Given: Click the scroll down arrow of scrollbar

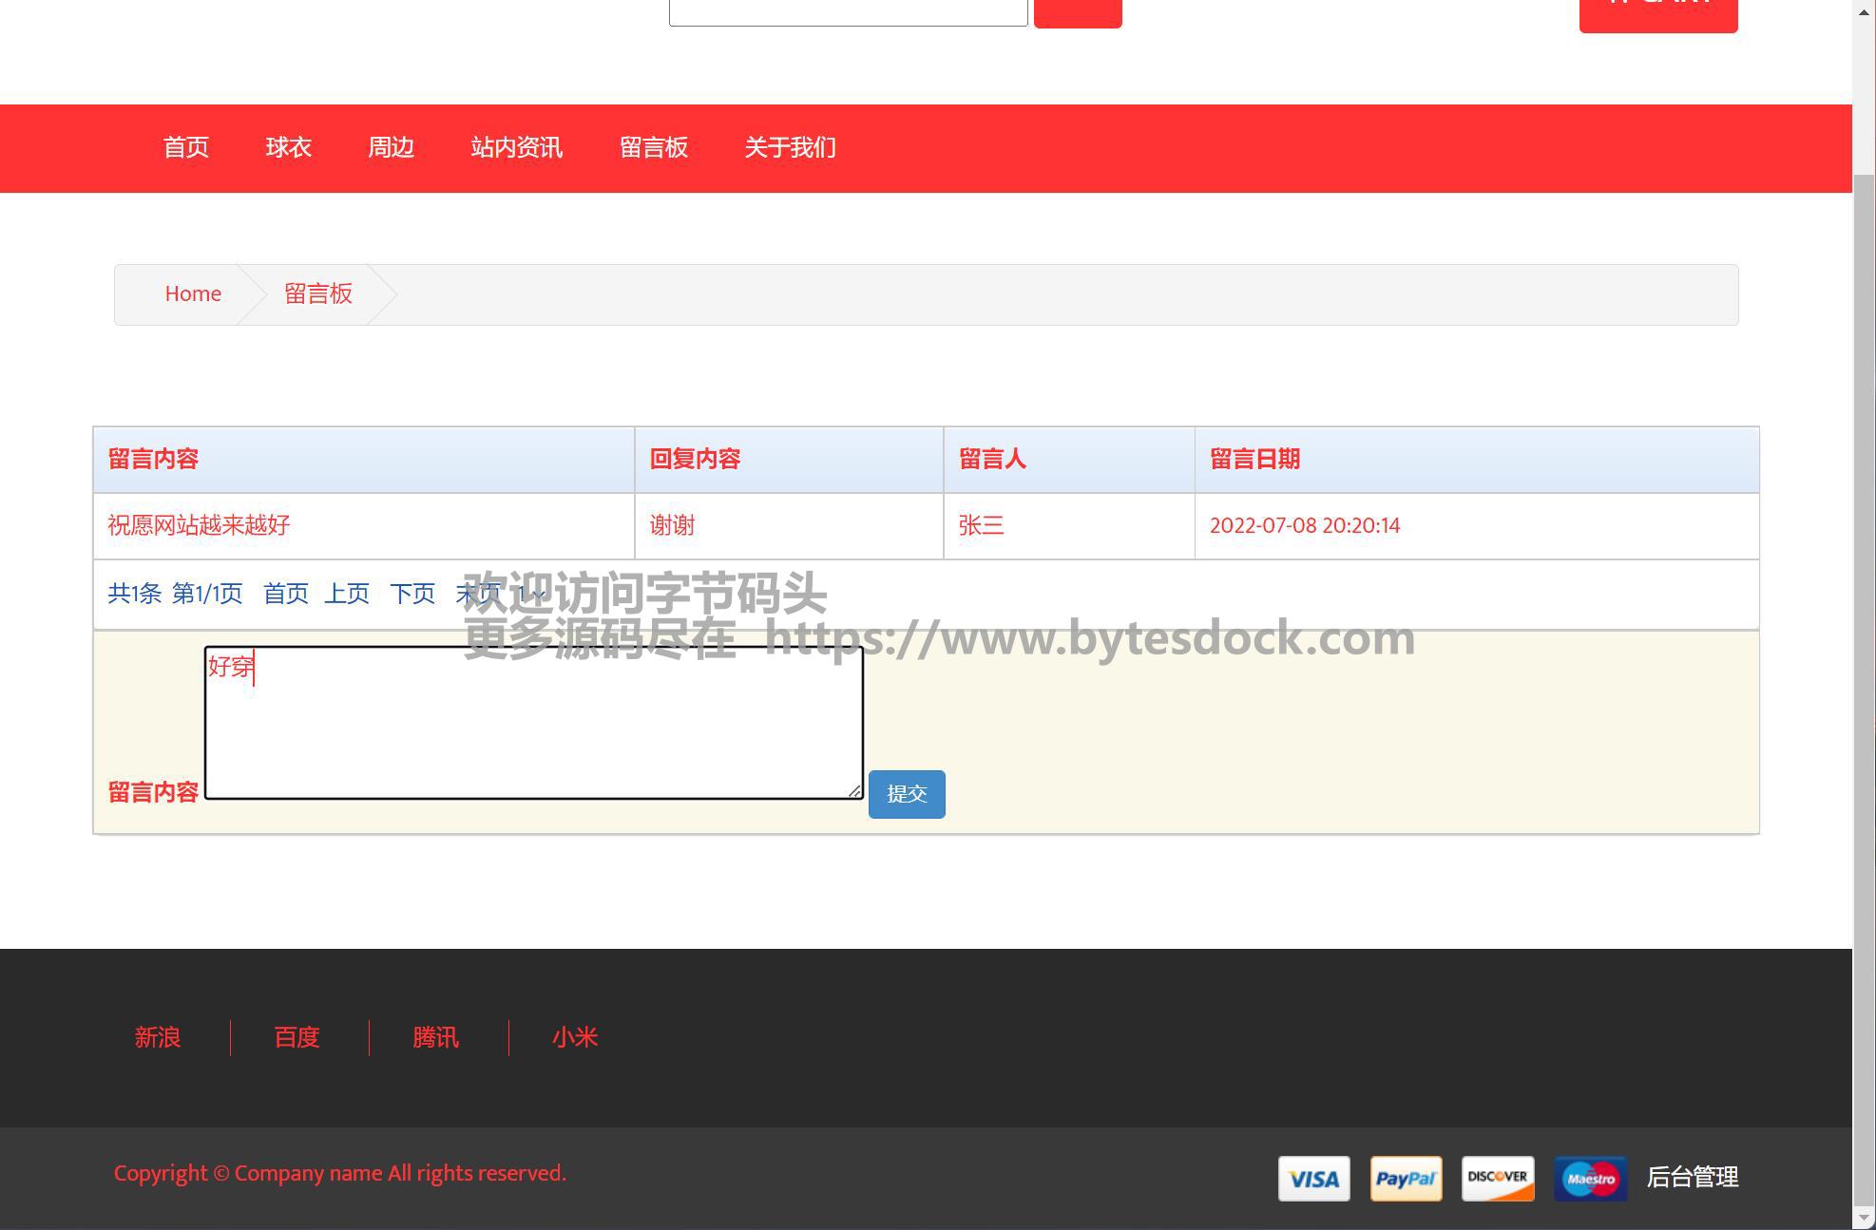Looking at the screenshot, I should tap(1864, 1218).
